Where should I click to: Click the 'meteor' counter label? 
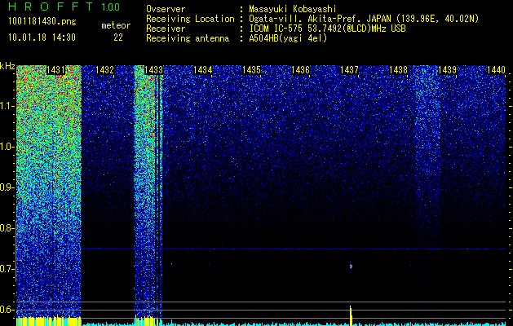coord(116,25)
